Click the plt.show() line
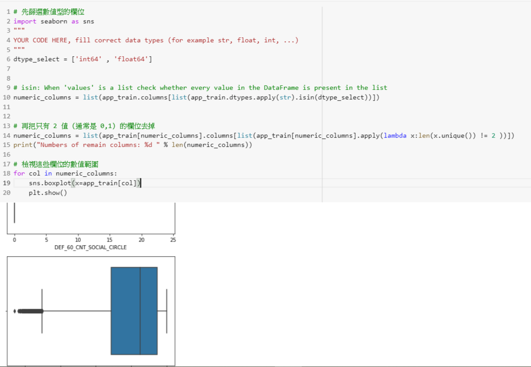 [x=48, y=193]
